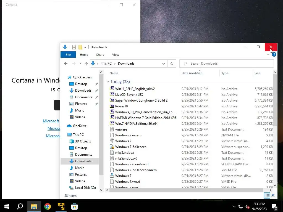Switch to the Home ribbon tab
This screenshot has height=212, width=283.
tap(84, 55)
